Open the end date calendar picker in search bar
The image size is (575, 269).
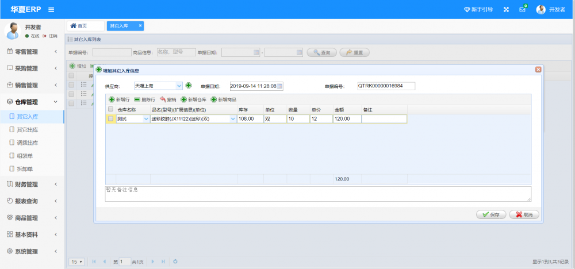(299, 52)
